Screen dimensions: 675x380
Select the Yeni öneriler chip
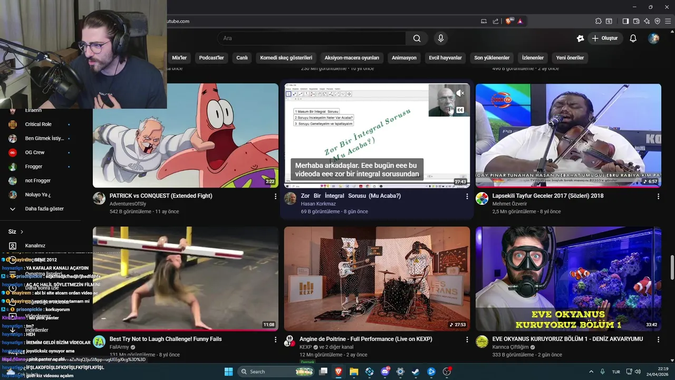570,58
